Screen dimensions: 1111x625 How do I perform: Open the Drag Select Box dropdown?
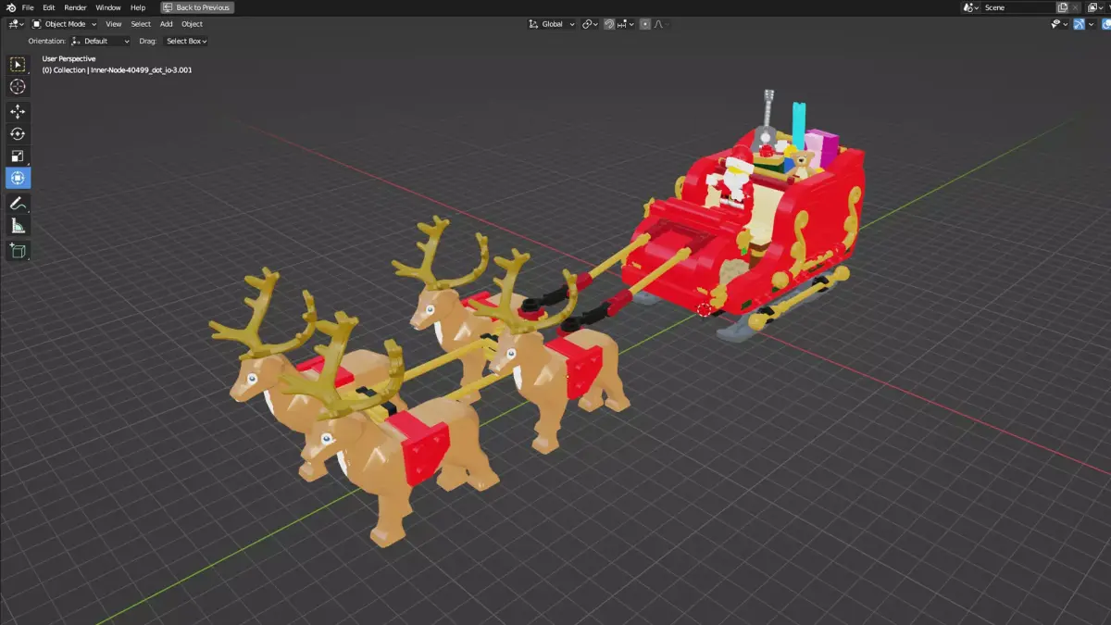(186, 41)
